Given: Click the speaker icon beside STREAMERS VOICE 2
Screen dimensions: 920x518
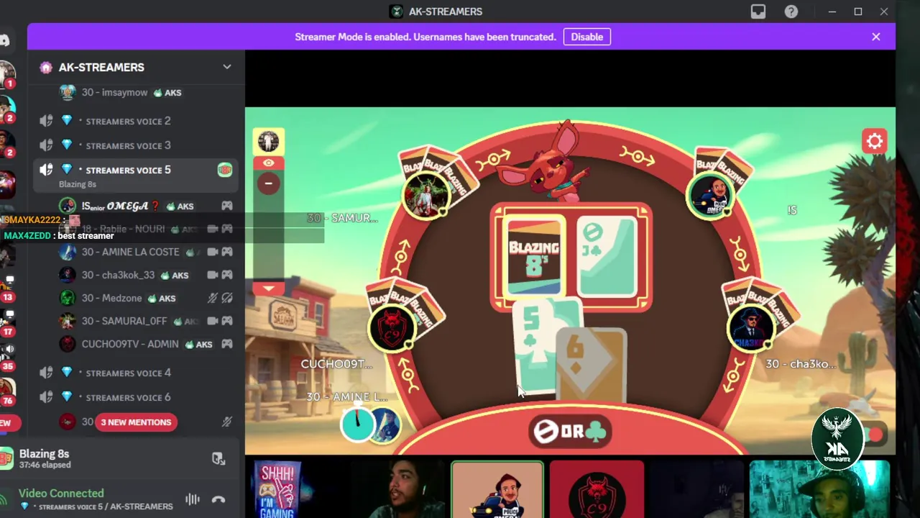Looking at the screenshot, I should click(46, 121).
